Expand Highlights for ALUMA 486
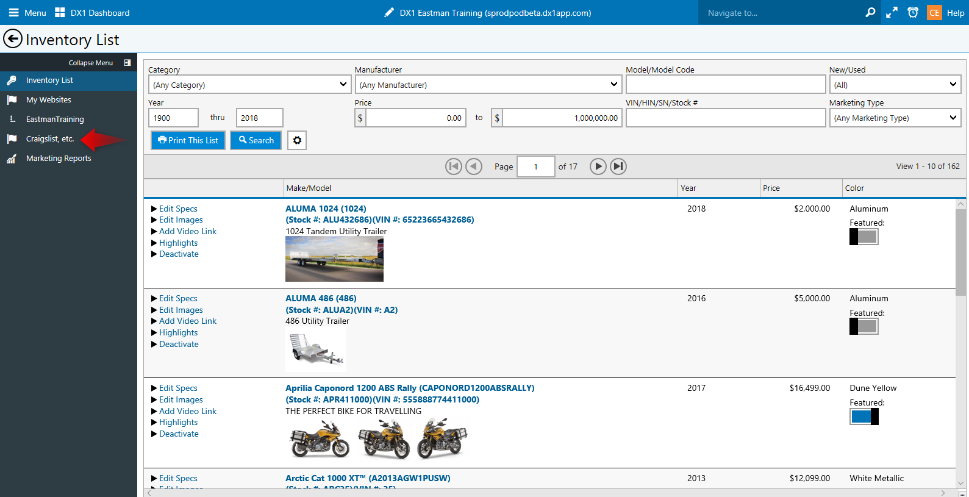The image size is (969, 497). coord(174,333)
